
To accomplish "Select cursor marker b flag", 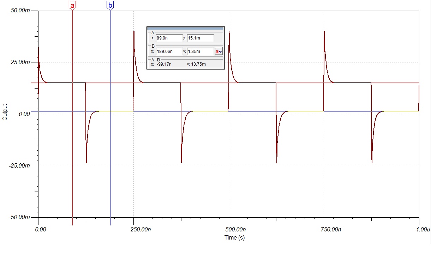I will coord(110,5).
